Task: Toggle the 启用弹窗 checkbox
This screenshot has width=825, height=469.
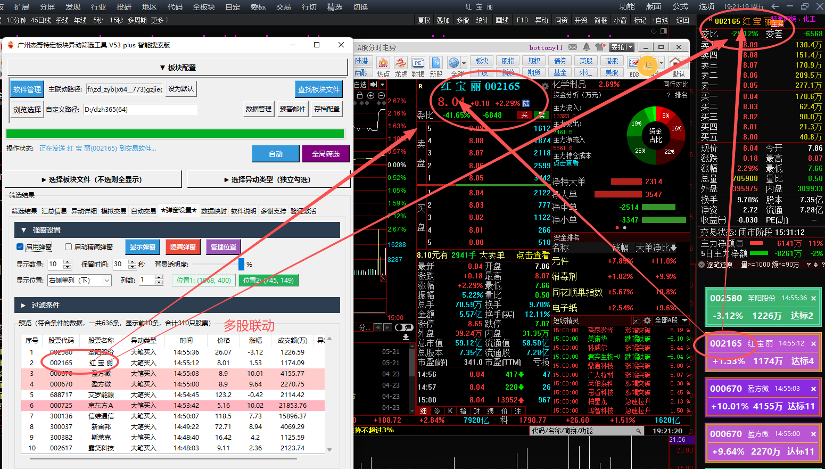Action: [20, 247]
